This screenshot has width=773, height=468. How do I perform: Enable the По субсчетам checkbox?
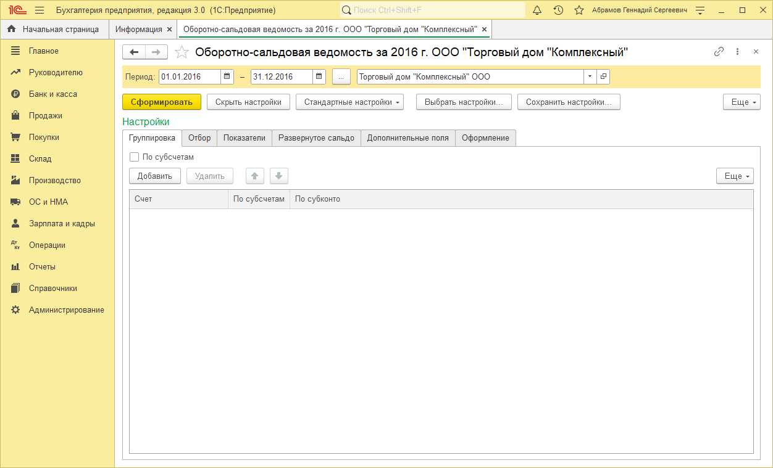coord(135,157)
